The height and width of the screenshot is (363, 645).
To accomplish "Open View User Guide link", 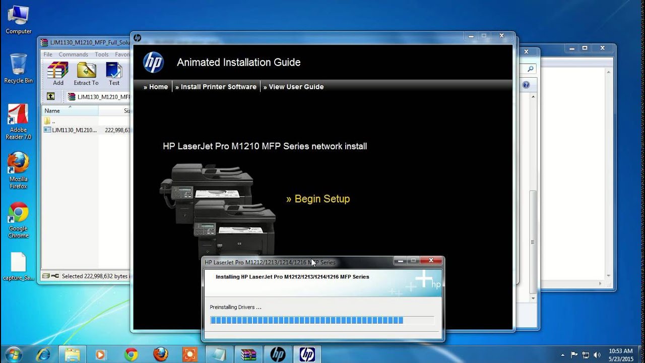I will [x=293, y=87].
